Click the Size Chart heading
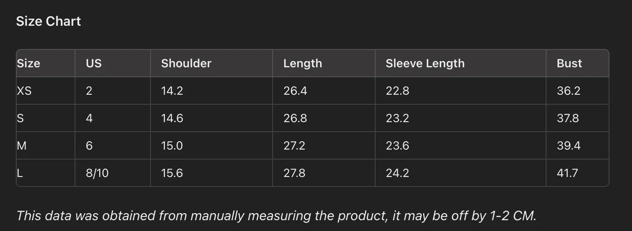Image resolution: width=632 pixels, height=231 pixels. 48,21
